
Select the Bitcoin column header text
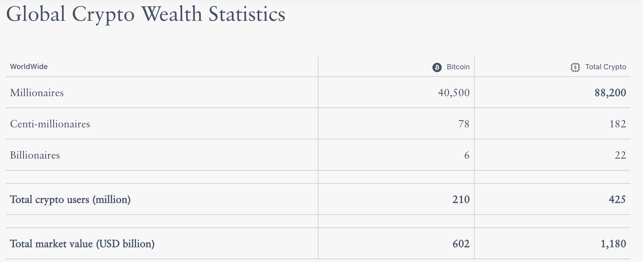pyautogui.click(x=458, y=67)
